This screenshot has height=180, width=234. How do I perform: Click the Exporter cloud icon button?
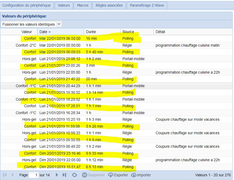click(118, 175)
